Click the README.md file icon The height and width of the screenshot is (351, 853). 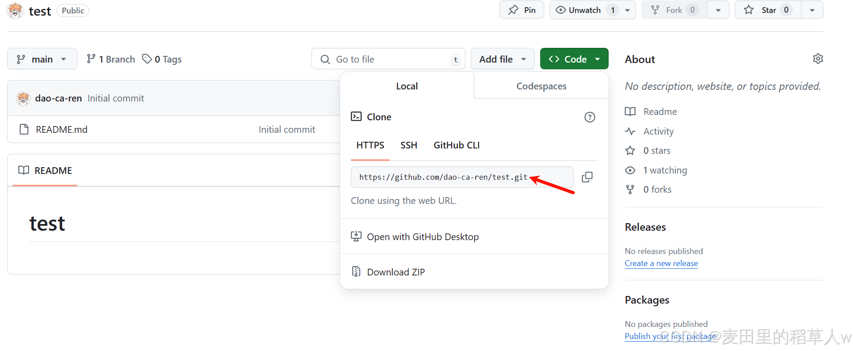pos(24,130)
